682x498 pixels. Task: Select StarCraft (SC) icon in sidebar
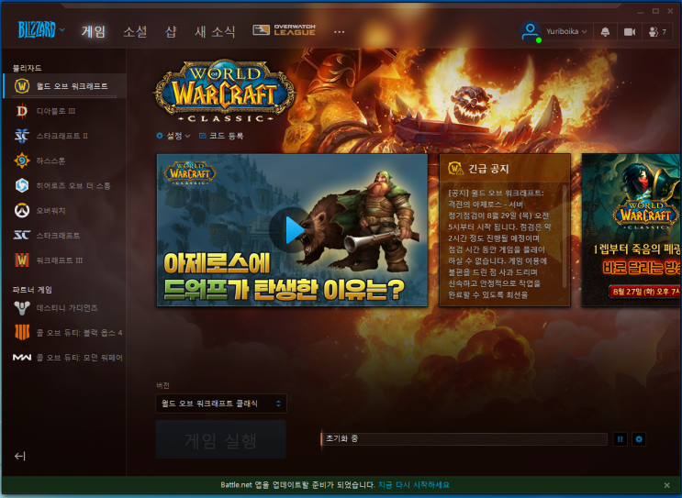(22, 235)
